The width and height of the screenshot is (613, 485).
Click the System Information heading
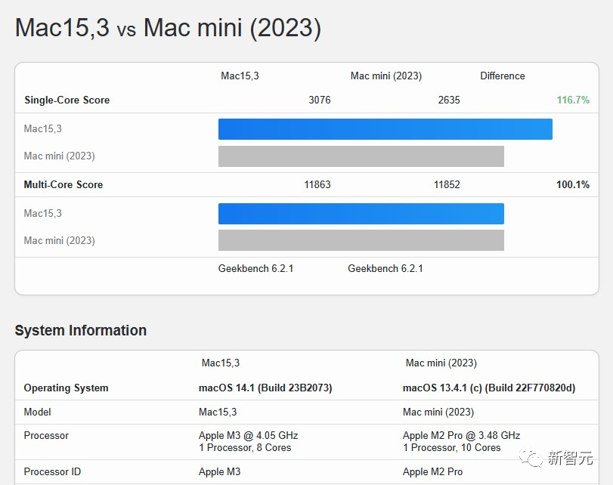tap(81, 330)
